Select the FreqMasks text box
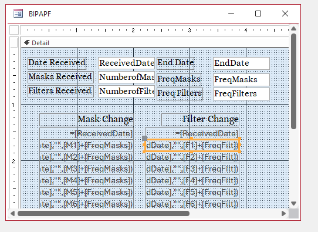The image size is (318, 232). pyautogui.click(x=241, y=79)
